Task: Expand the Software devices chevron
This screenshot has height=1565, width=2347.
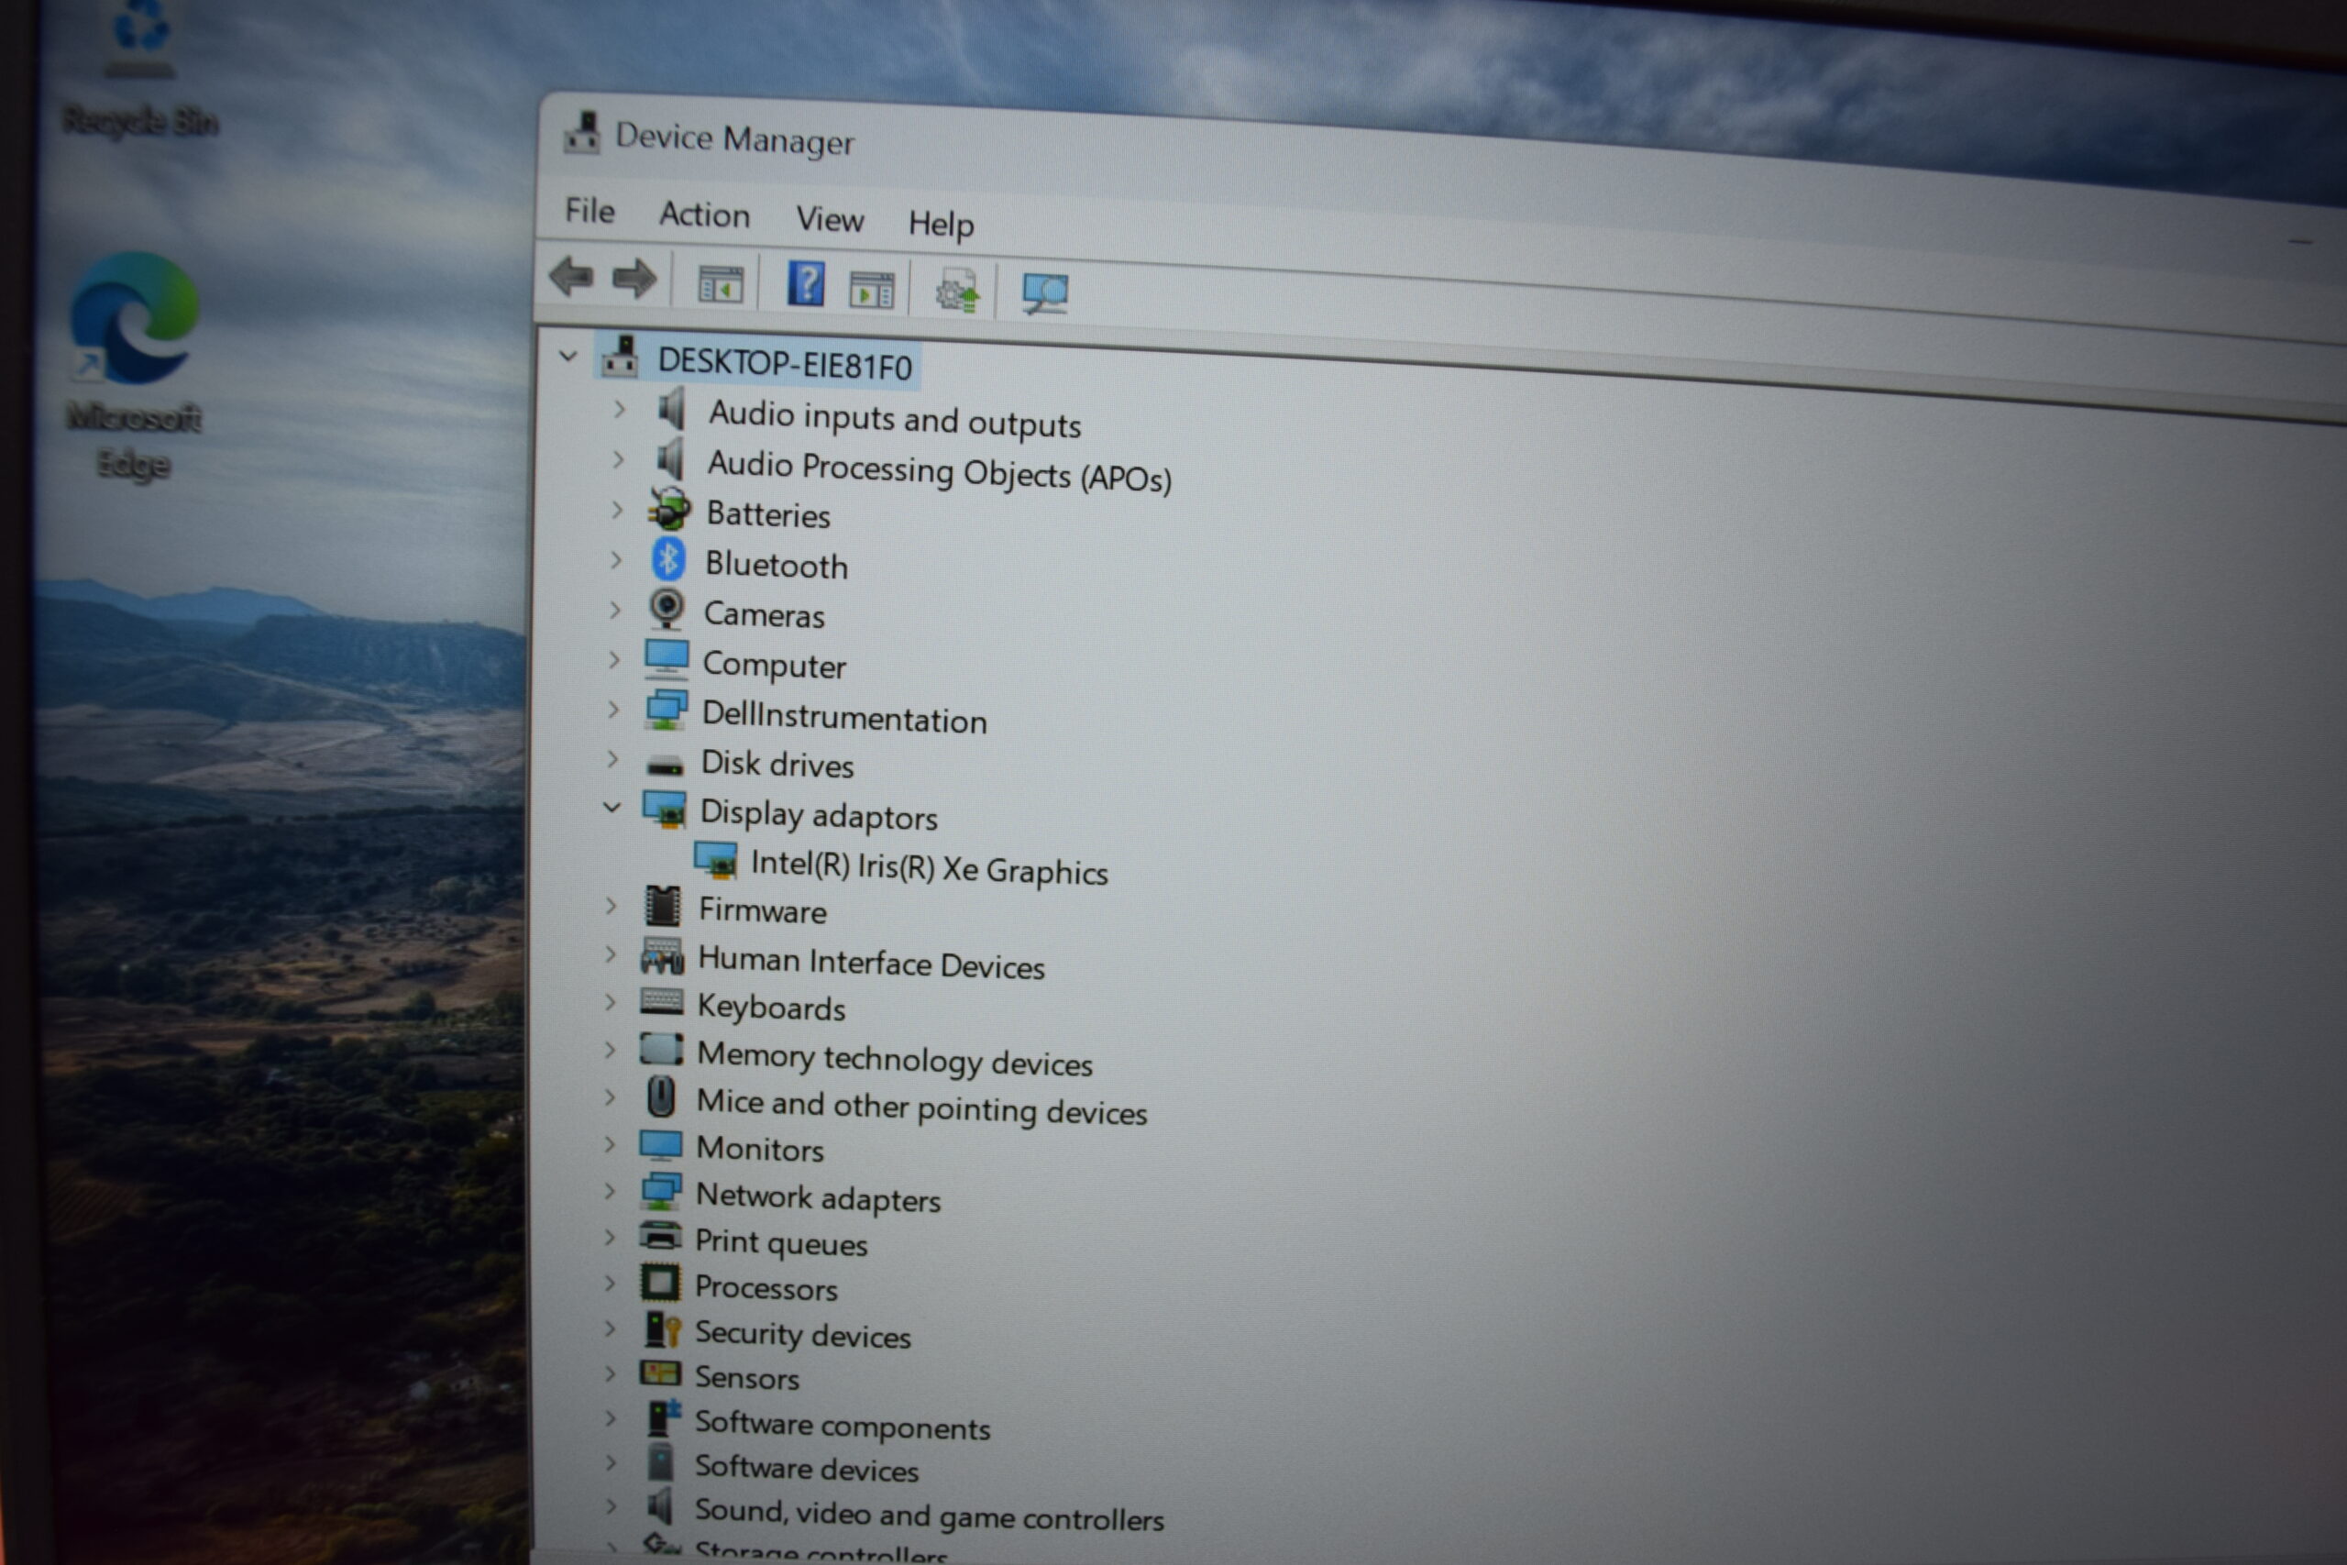Action: pyautogui.click(x=611, y=1462)
